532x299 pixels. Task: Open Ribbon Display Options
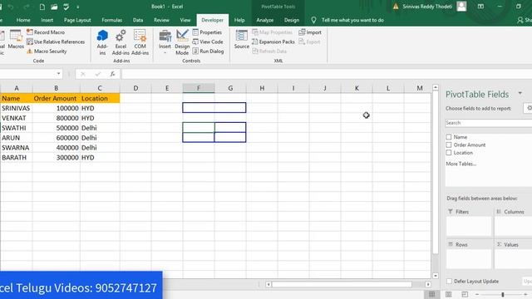[x=480, y=7]
